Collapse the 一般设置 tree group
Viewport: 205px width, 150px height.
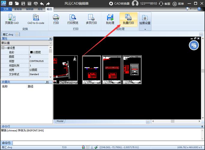3,48
